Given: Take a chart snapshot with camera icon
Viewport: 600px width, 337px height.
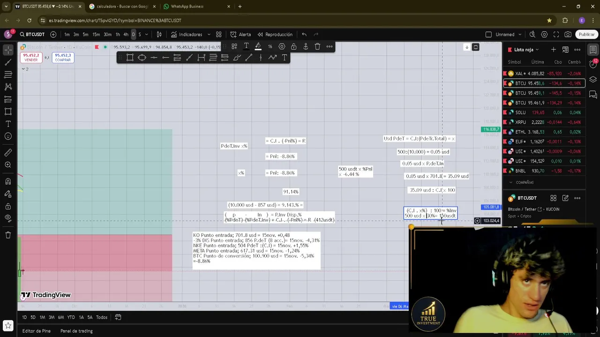Looking at the screenshot, I should pos(568,34).
